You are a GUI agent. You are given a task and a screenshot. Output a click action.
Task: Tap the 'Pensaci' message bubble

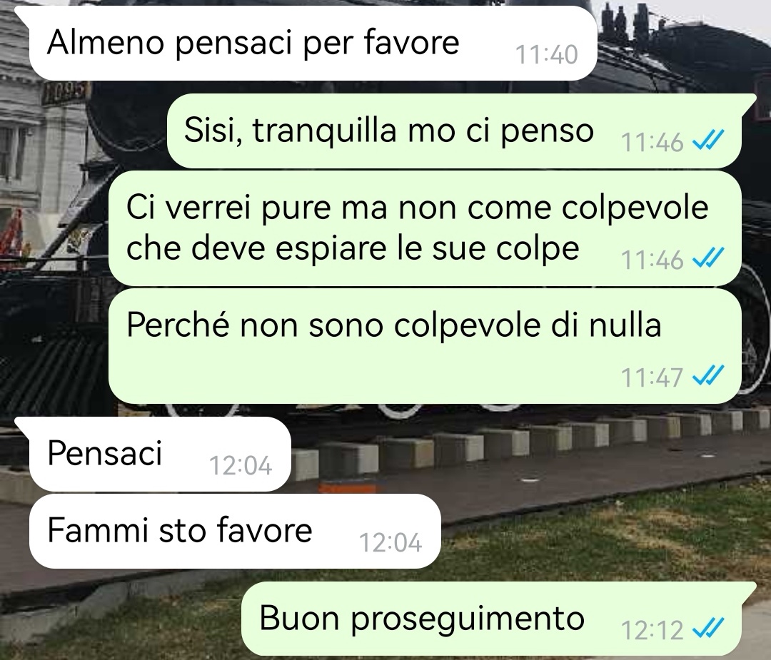[161, 454]
